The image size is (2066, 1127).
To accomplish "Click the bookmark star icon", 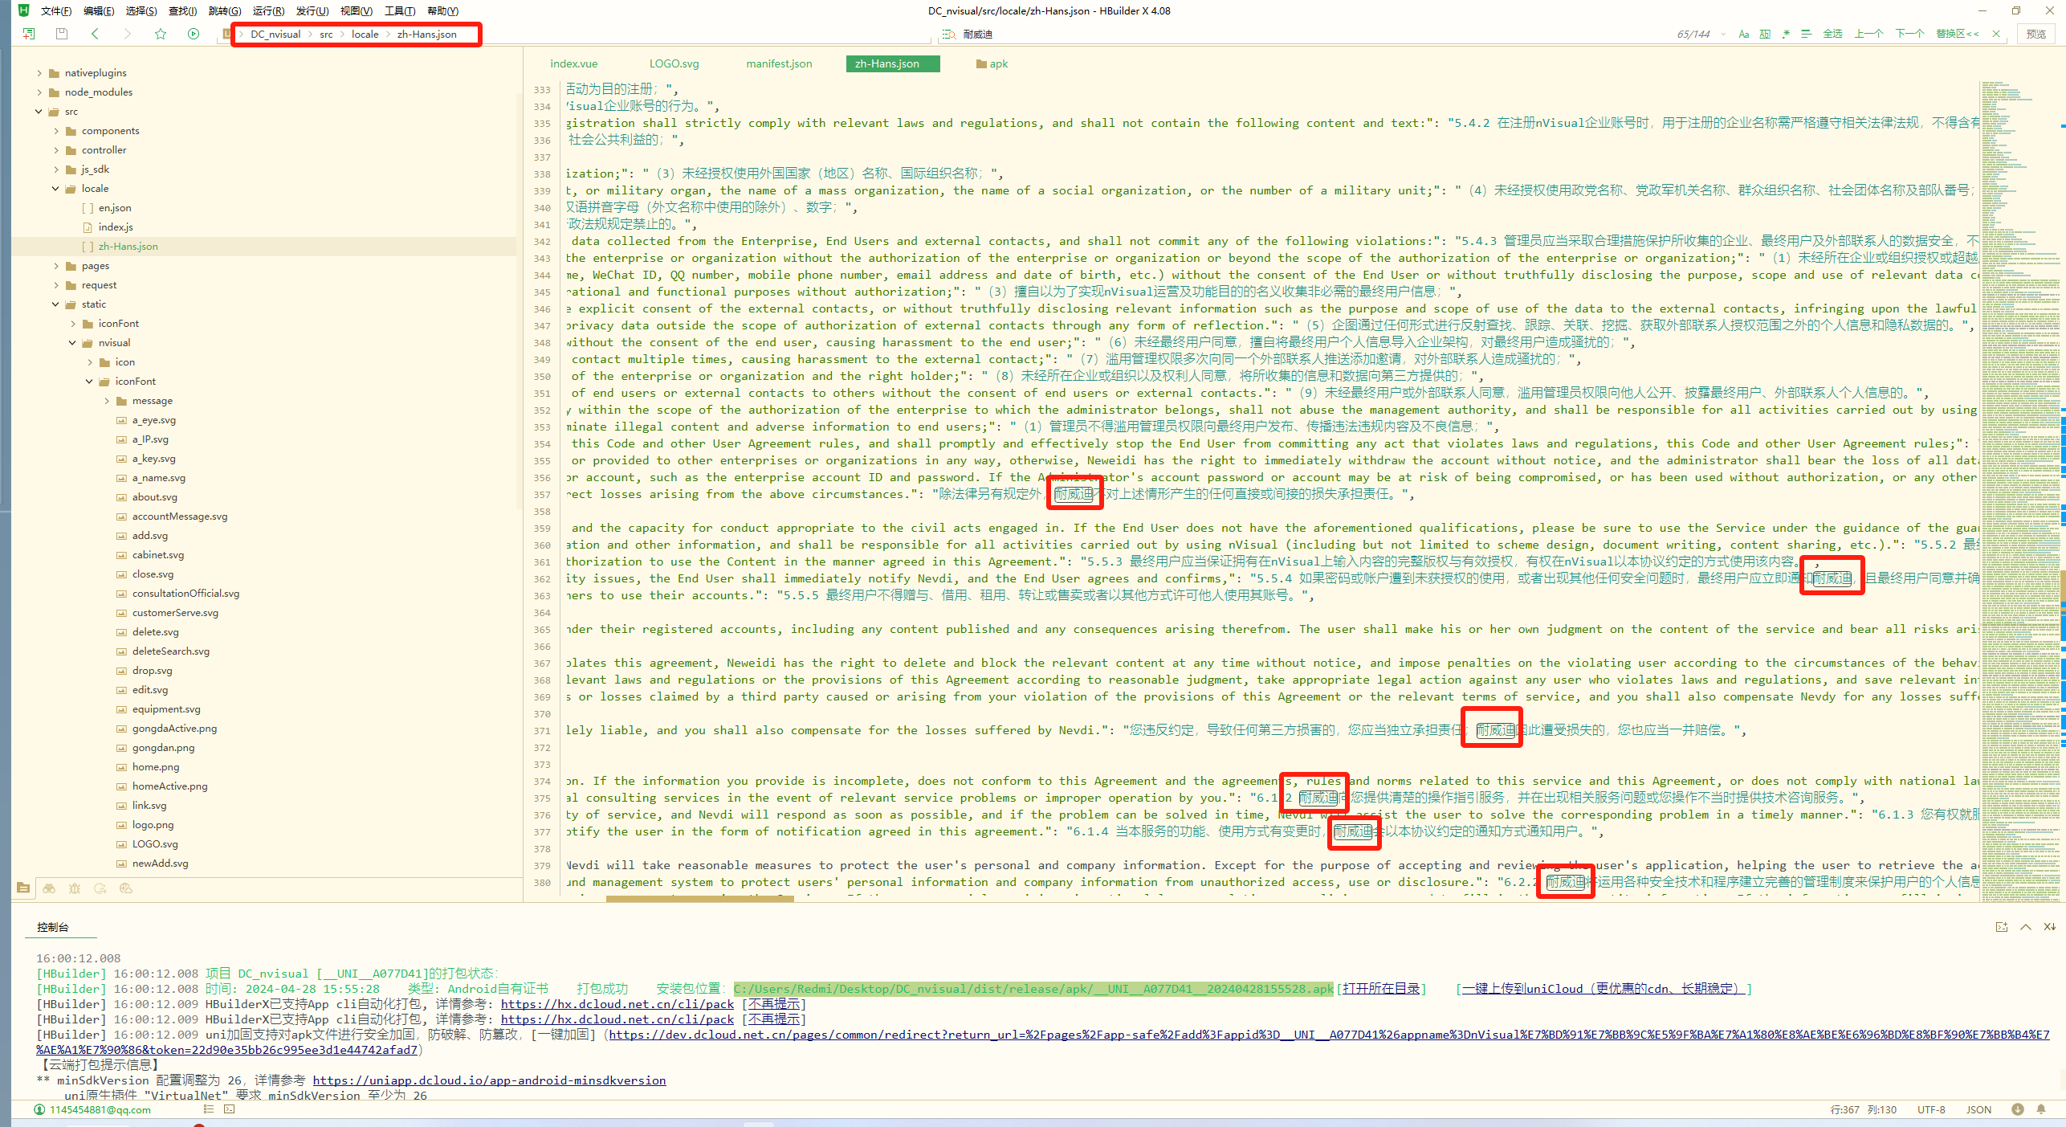I will point(161,34).
